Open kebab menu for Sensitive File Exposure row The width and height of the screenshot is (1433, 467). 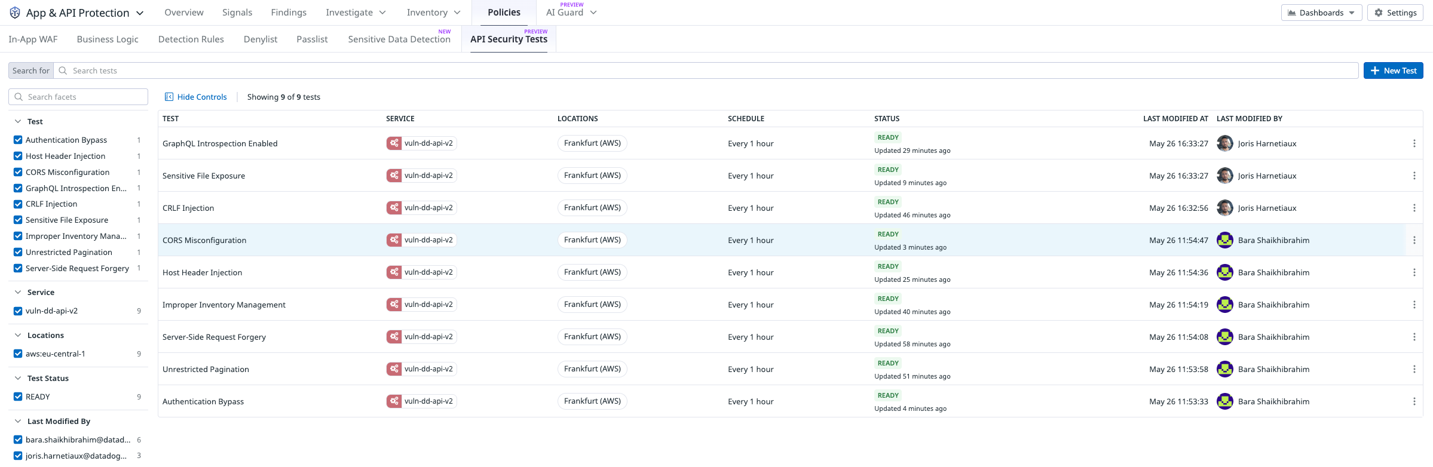coord(1414,176)
